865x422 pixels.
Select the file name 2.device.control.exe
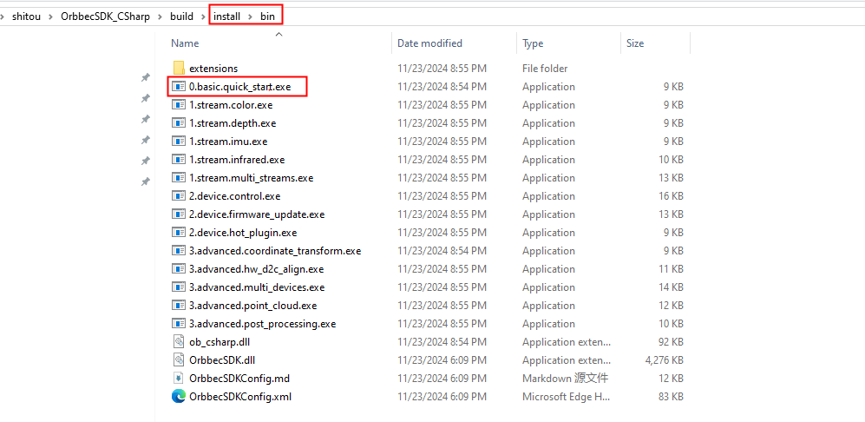tap(234, 195)
